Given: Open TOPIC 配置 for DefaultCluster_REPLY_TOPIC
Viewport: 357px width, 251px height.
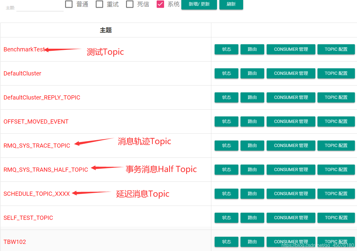Looking at the screenshot, I should pyautogui.click(x=336, y=97).
